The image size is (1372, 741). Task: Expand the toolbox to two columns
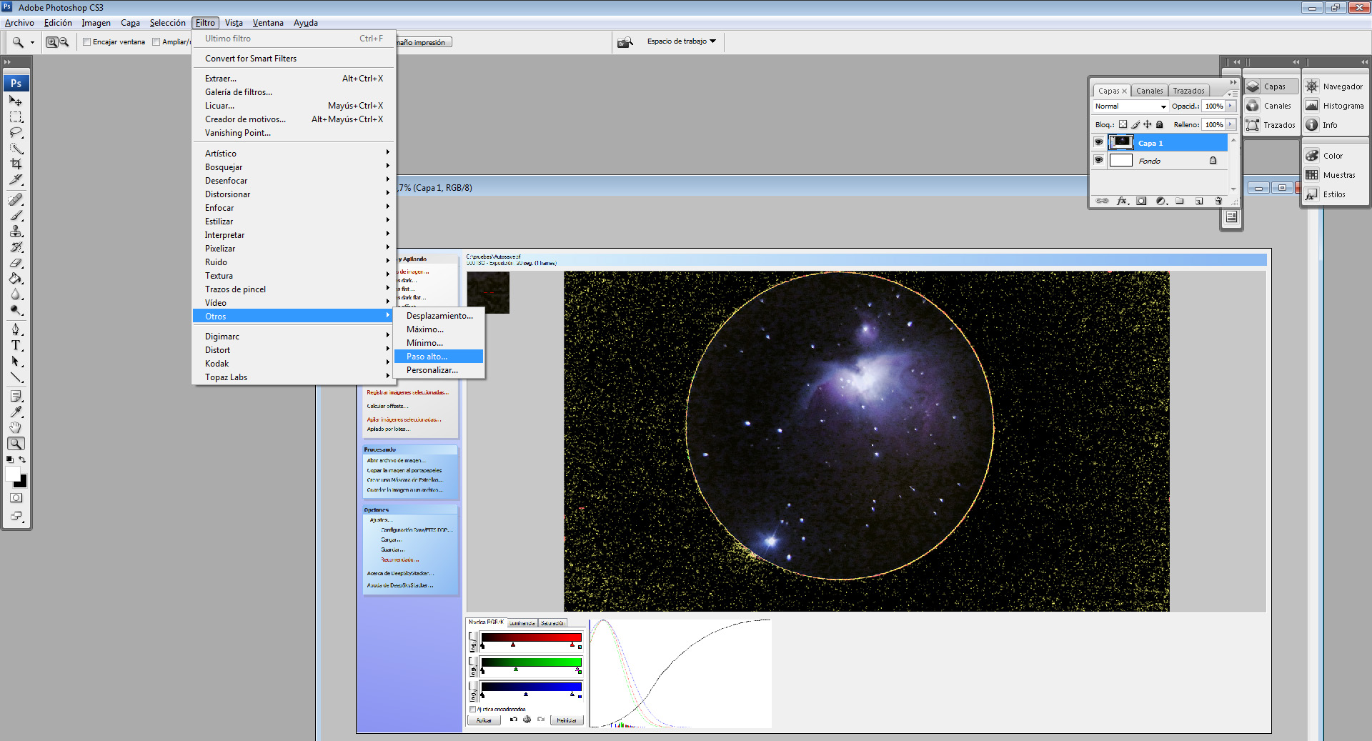click(8, 62)
